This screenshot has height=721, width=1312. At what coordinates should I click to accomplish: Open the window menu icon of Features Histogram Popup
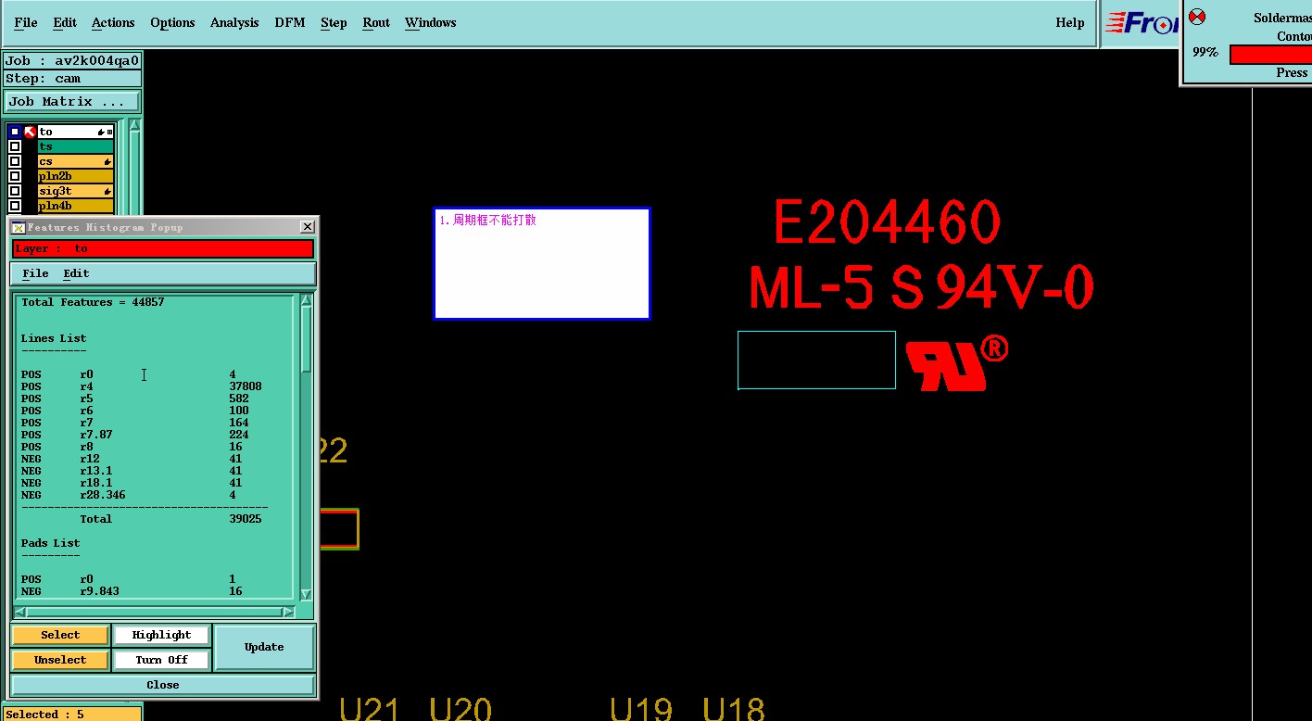pyautogui.click(x=18, y=227)
